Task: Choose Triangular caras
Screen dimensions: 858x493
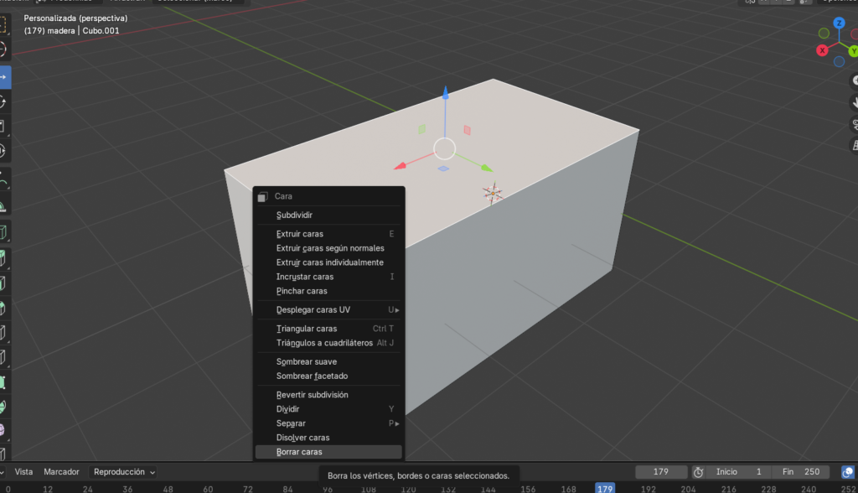Action: pos(328,329)
